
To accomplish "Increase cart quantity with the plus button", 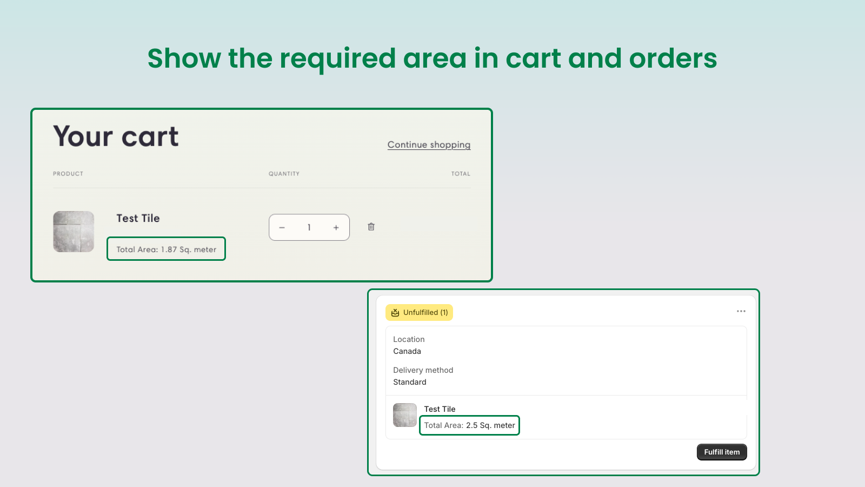I will pyautogui.click(x=336, y=228).
